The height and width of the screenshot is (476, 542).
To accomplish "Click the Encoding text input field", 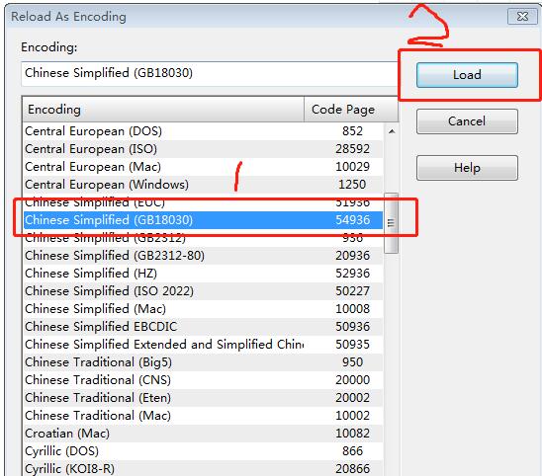I will tap(209, 73).
